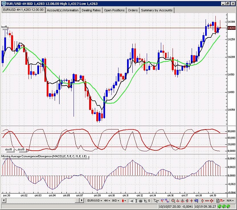This screenshot has width=237, height=210.
Task: Click the 1,4300 price axis label
Action: point(231,22)
